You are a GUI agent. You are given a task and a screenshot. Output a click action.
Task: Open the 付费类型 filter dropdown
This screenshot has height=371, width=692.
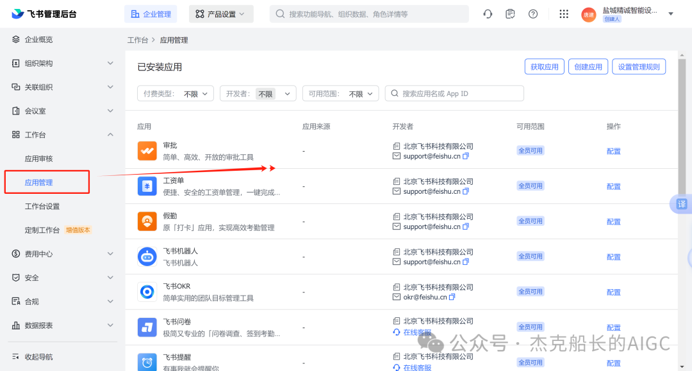(x=176, y=93)
